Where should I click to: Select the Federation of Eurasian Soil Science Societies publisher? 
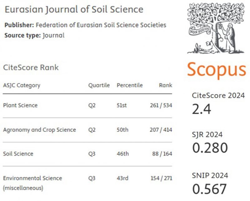point(101,25)
